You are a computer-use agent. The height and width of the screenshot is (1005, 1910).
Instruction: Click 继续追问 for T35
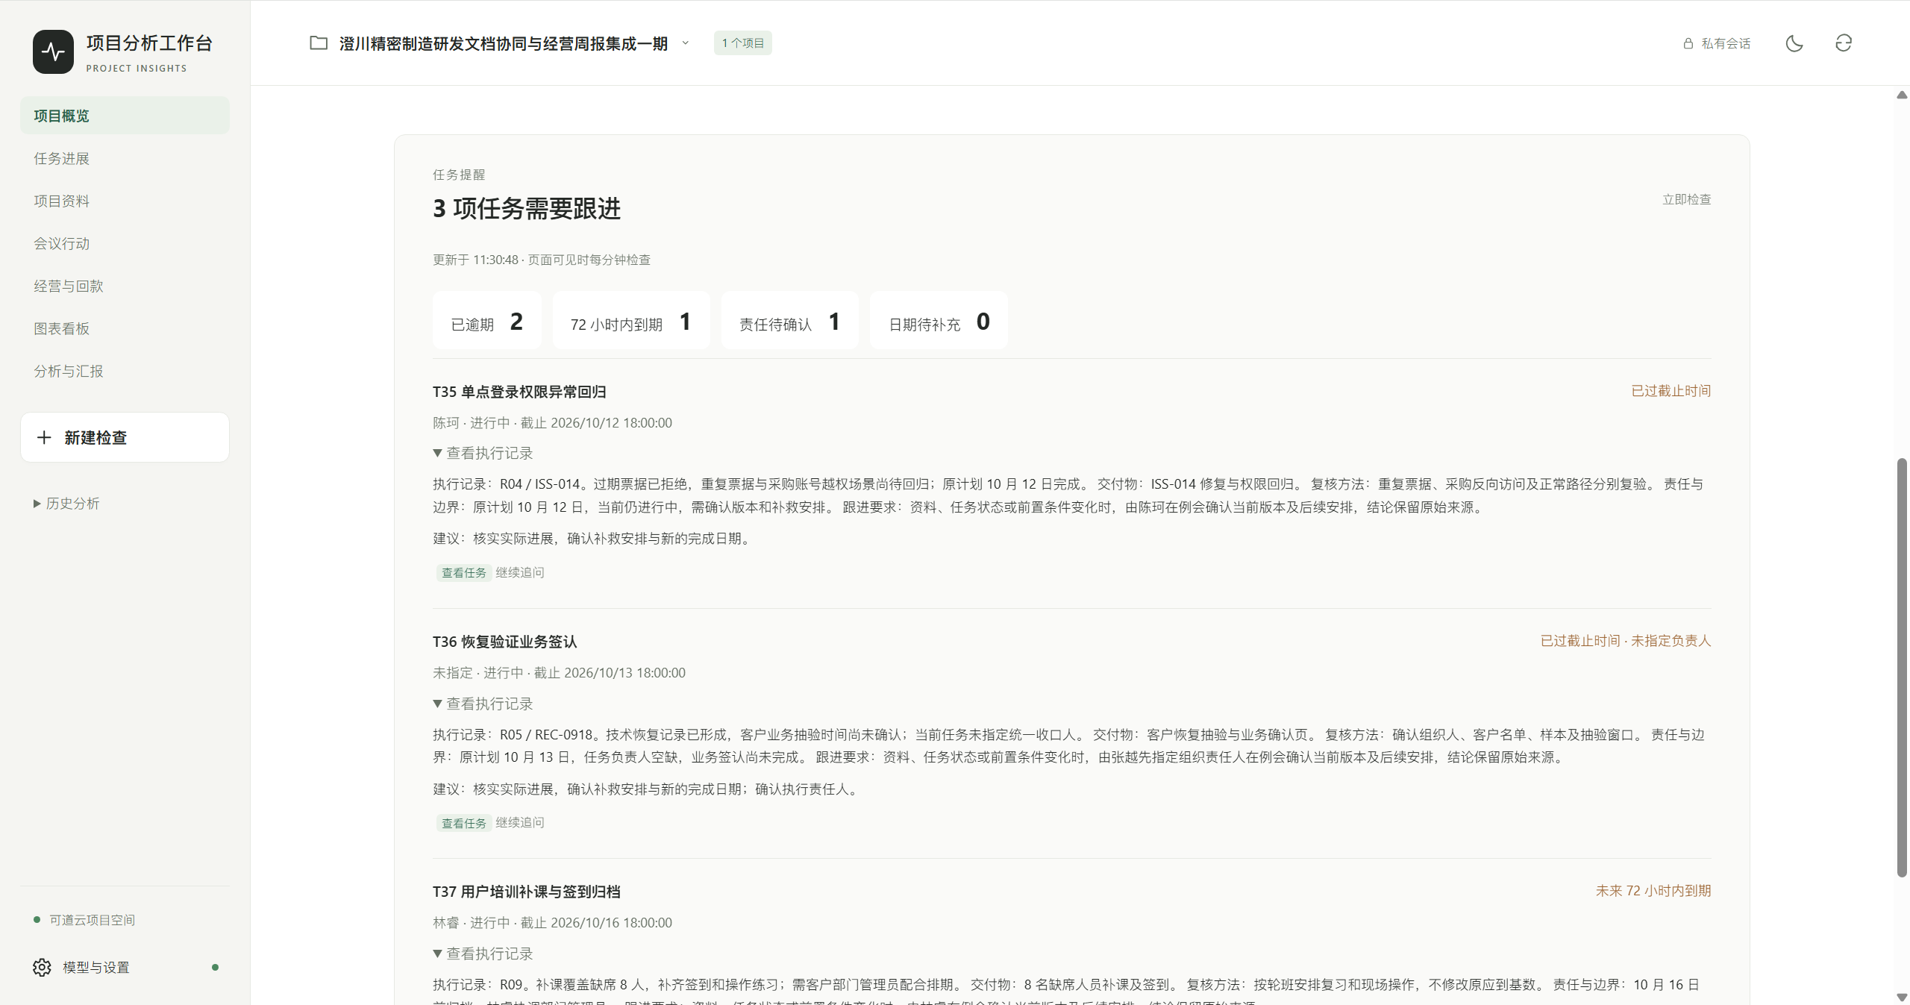tap(520, 572)
